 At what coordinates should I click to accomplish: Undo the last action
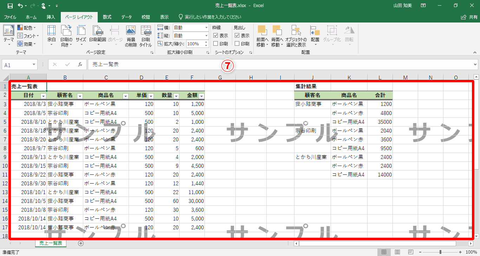(20, 6)
